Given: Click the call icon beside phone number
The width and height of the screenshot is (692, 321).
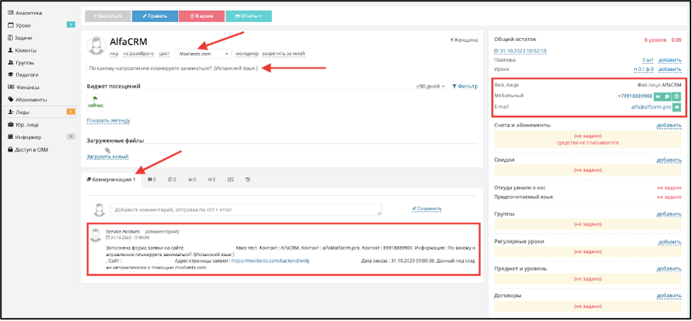Looking at the screenshot, I should pos(676,96).
